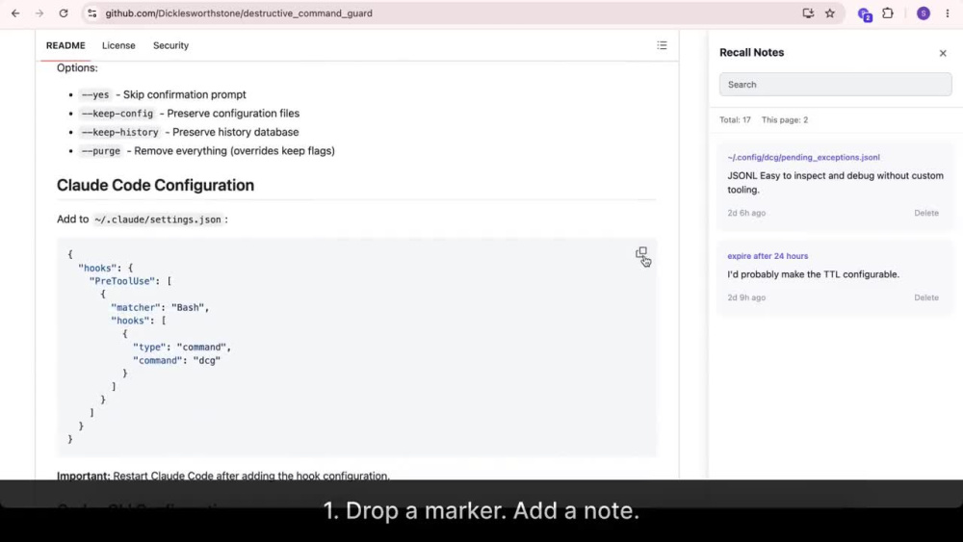The height and width of the screenshot is (542, 963).
Task: Click the 'Important: Restart Claude Code' notice text
Action: (x=223, y=476)
